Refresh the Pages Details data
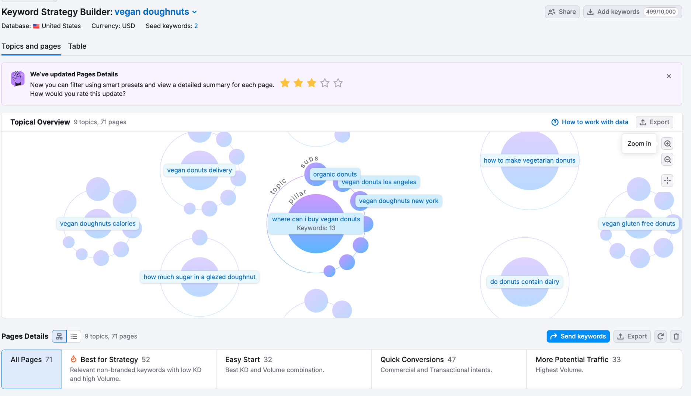691x396 pixels. [661, 336]
